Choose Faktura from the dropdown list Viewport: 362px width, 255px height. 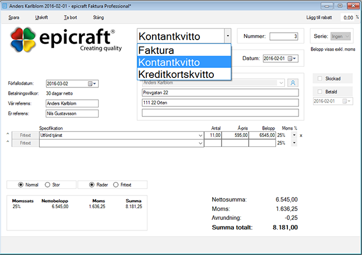184,50
